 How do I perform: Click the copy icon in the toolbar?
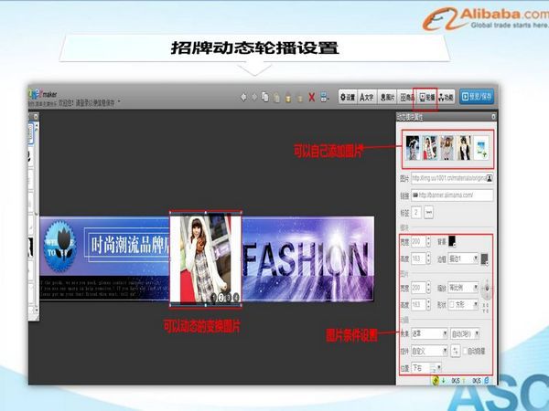265,97
